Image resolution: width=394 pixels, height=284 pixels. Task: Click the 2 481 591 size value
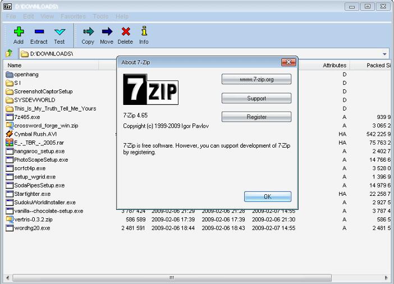coord(133,228)
